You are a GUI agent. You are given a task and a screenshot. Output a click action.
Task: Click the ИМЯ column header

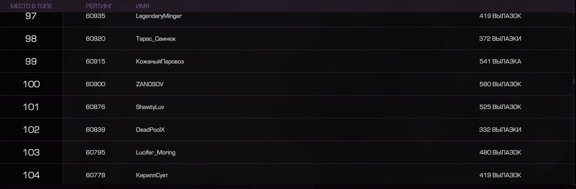pos(142,6)
